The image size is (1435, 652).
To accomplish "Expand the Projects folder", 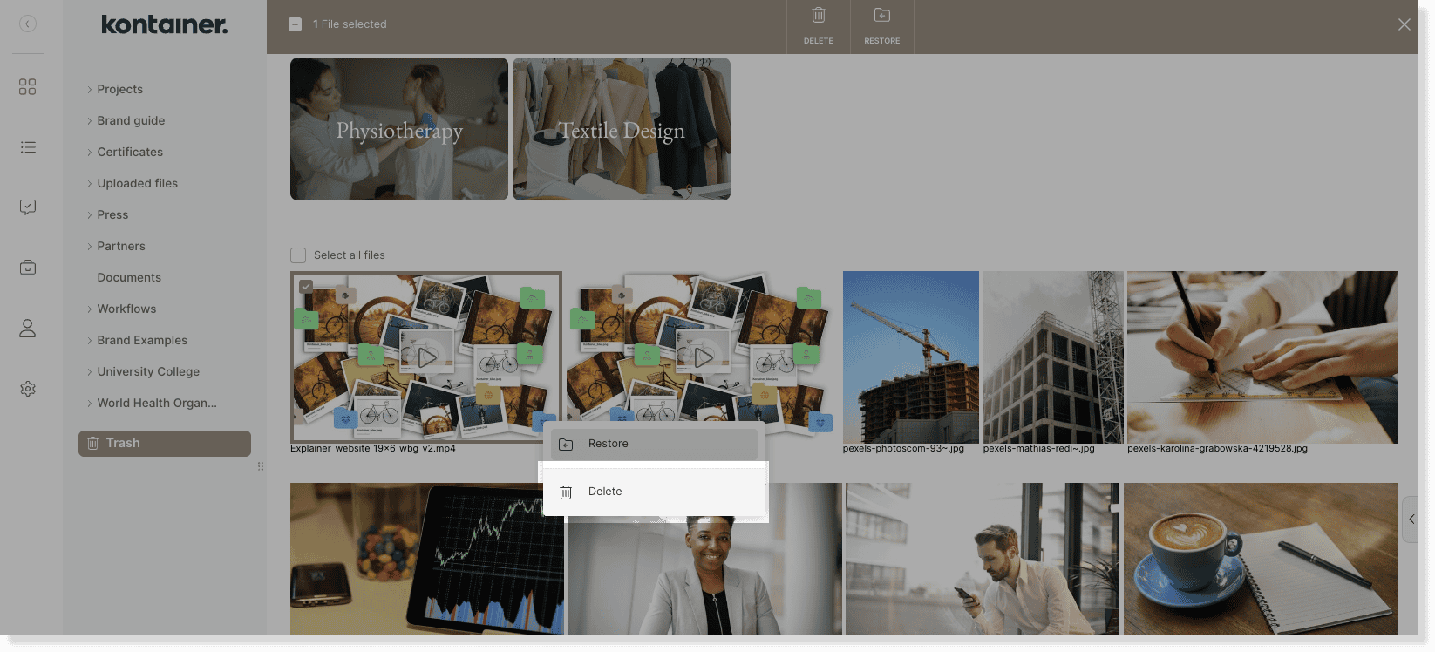I will click(x=89, y=90).
